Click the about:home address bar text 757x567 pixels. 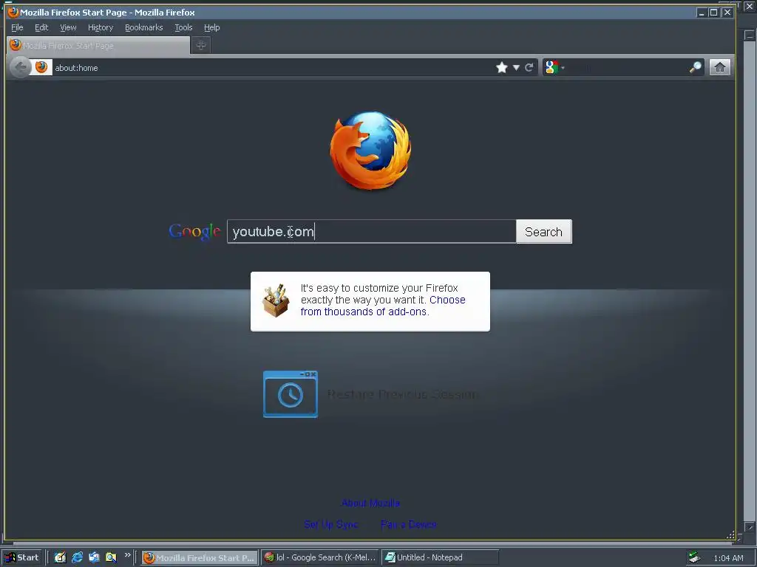click(x=76, y=68)
